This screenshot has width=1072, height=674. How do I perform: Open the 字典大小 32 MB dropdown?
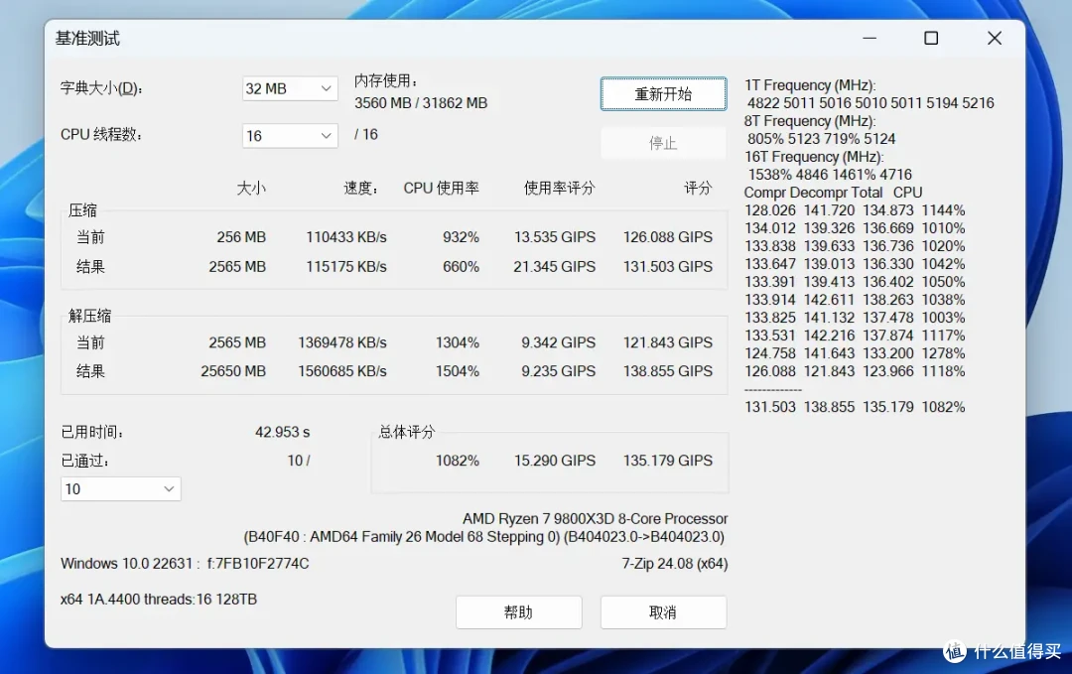coord(290,88)
